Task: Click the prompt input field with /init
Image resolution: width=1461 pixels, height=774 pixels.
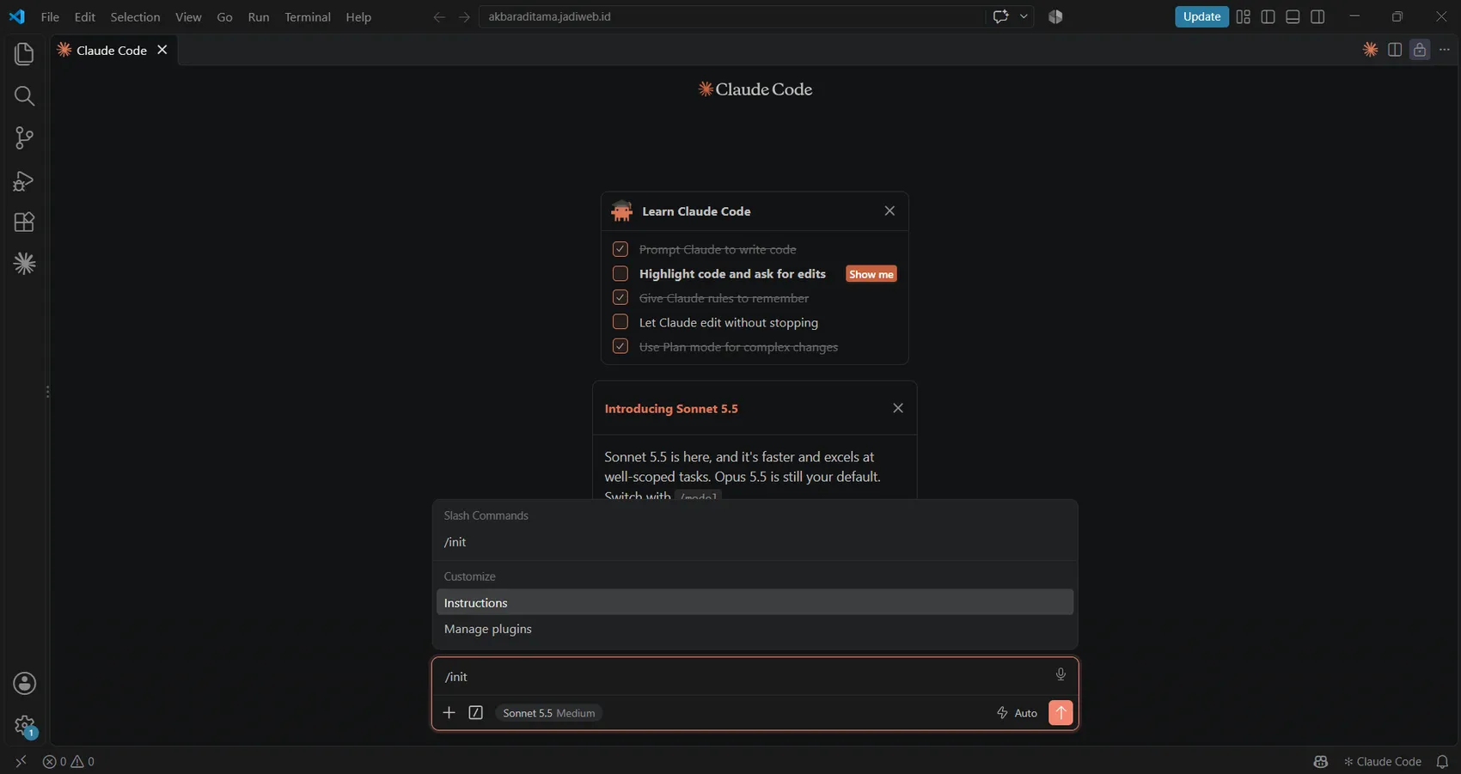Action: pyautogui.click(x=743, y=676)
